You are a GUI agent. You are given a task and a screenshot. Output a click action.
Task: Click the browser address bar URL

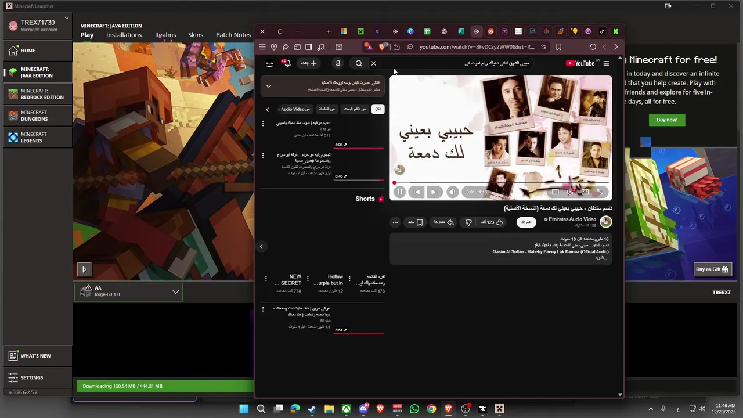click(x=477, y=47)
